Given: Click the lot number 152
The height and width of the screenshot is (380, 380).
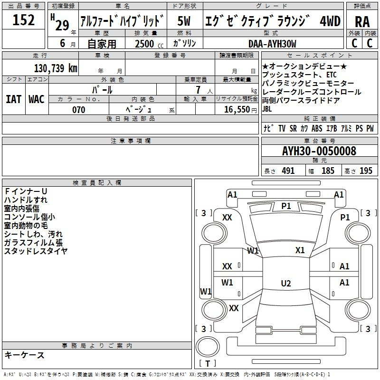Looking at the screenshot, I should coord(23,19).
